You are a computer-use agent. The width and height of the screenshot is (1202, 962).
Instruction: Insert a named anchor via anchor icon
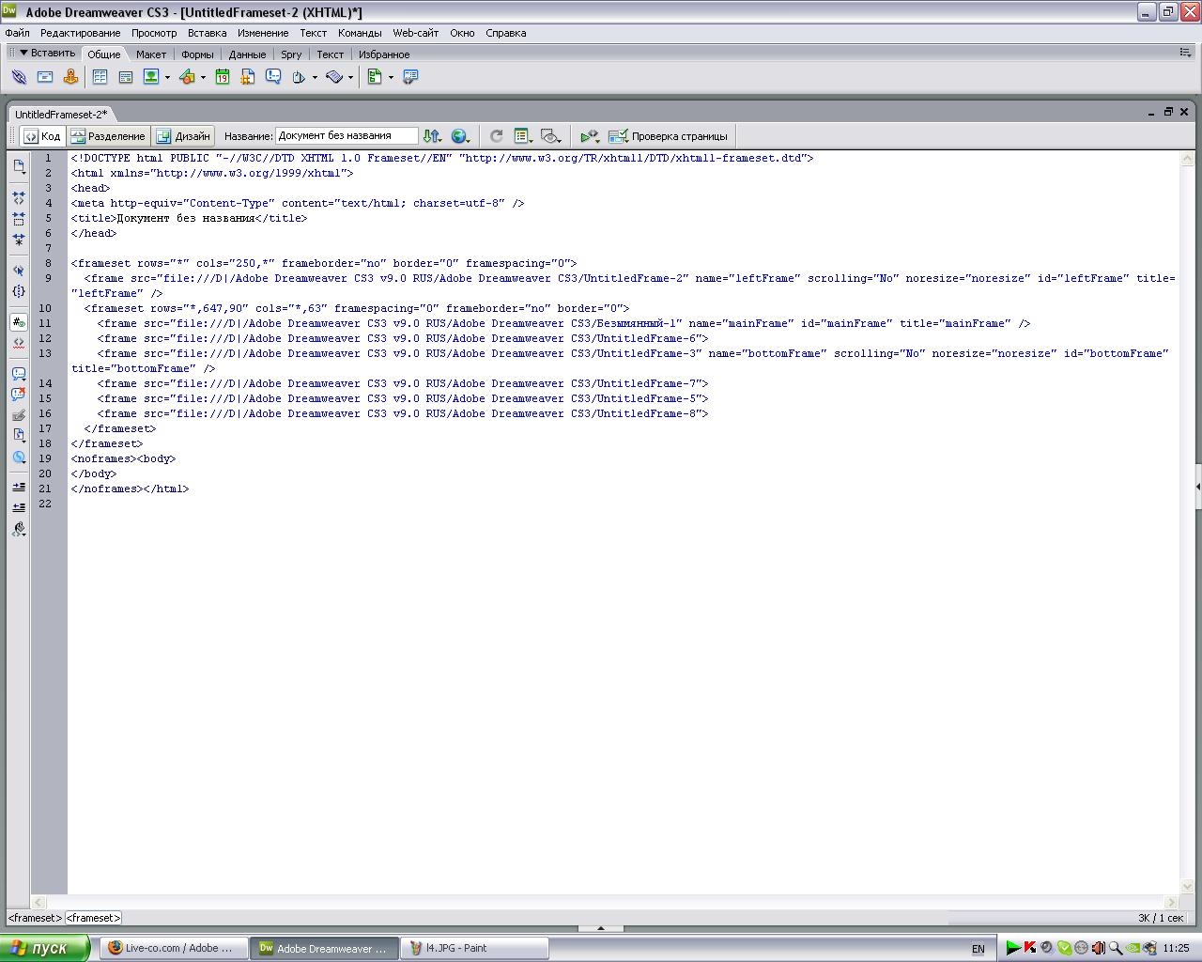(70, 77)
